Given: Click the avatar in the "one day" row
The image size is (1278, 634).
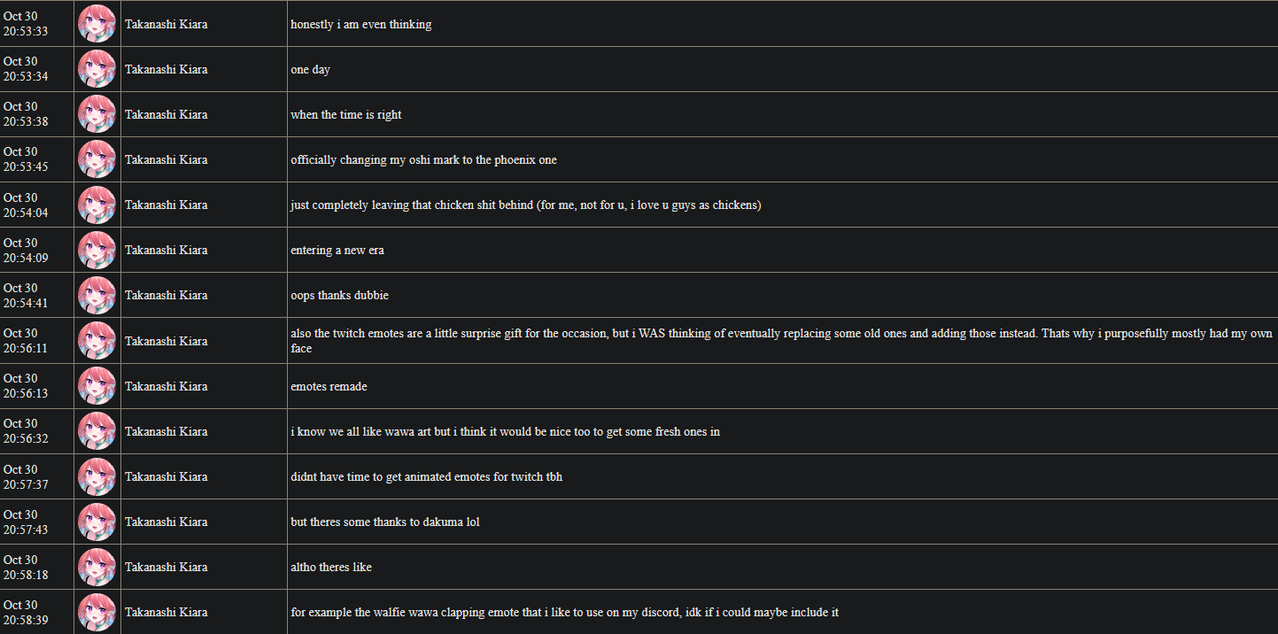Looking at the screenshot, I should point(97,69).
